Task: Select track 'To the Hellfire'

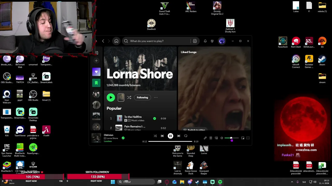Action: 133,117
